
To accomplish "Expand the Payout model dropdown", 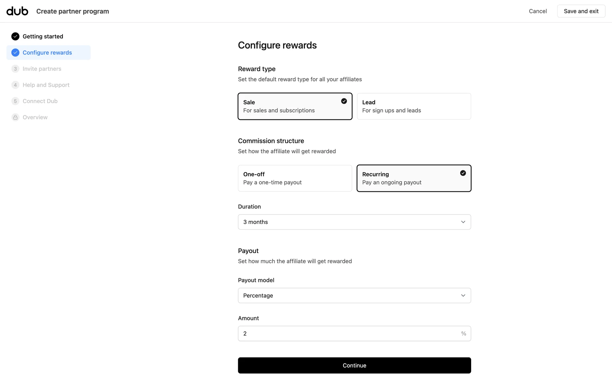I will 354,295.
